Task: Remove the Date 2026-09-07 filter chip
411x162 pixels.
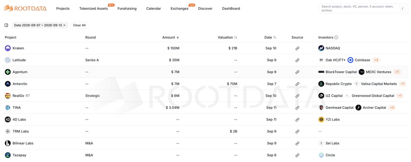Action: click(x=64, y=25)
